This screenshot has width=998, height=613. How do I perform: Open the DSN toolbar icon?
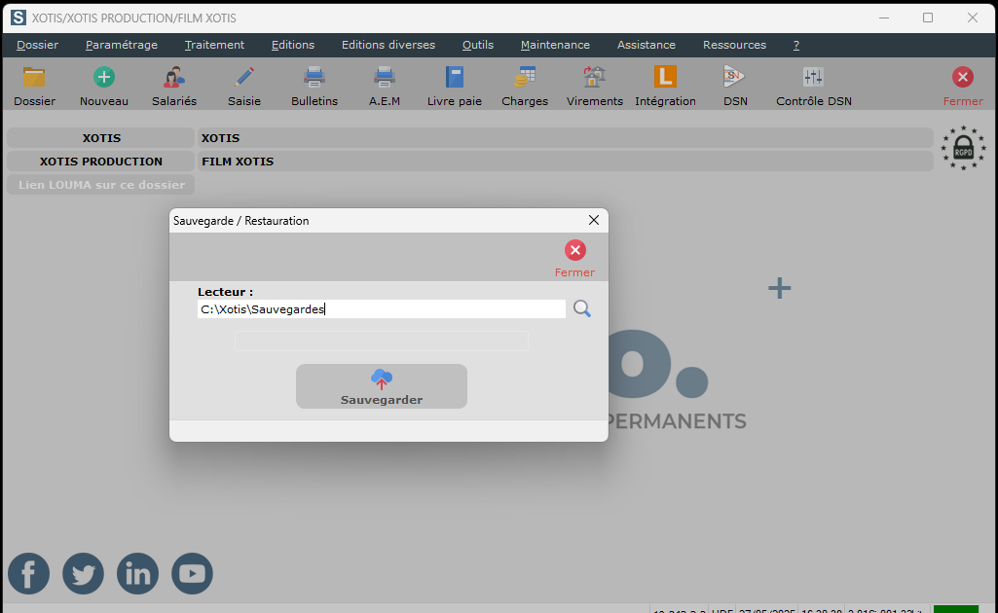pyautogui.click(x=734, y=78)
